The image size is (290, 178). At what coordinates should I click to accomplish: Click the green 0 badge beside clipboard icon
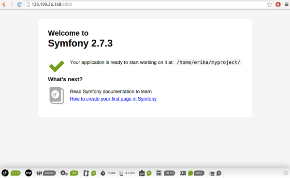click(x=149, y=173)
